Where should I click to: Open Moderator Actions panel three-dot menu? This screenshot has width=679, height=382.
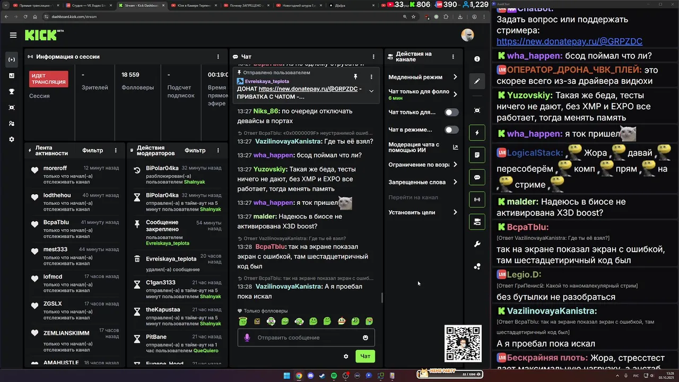point(218,150)
